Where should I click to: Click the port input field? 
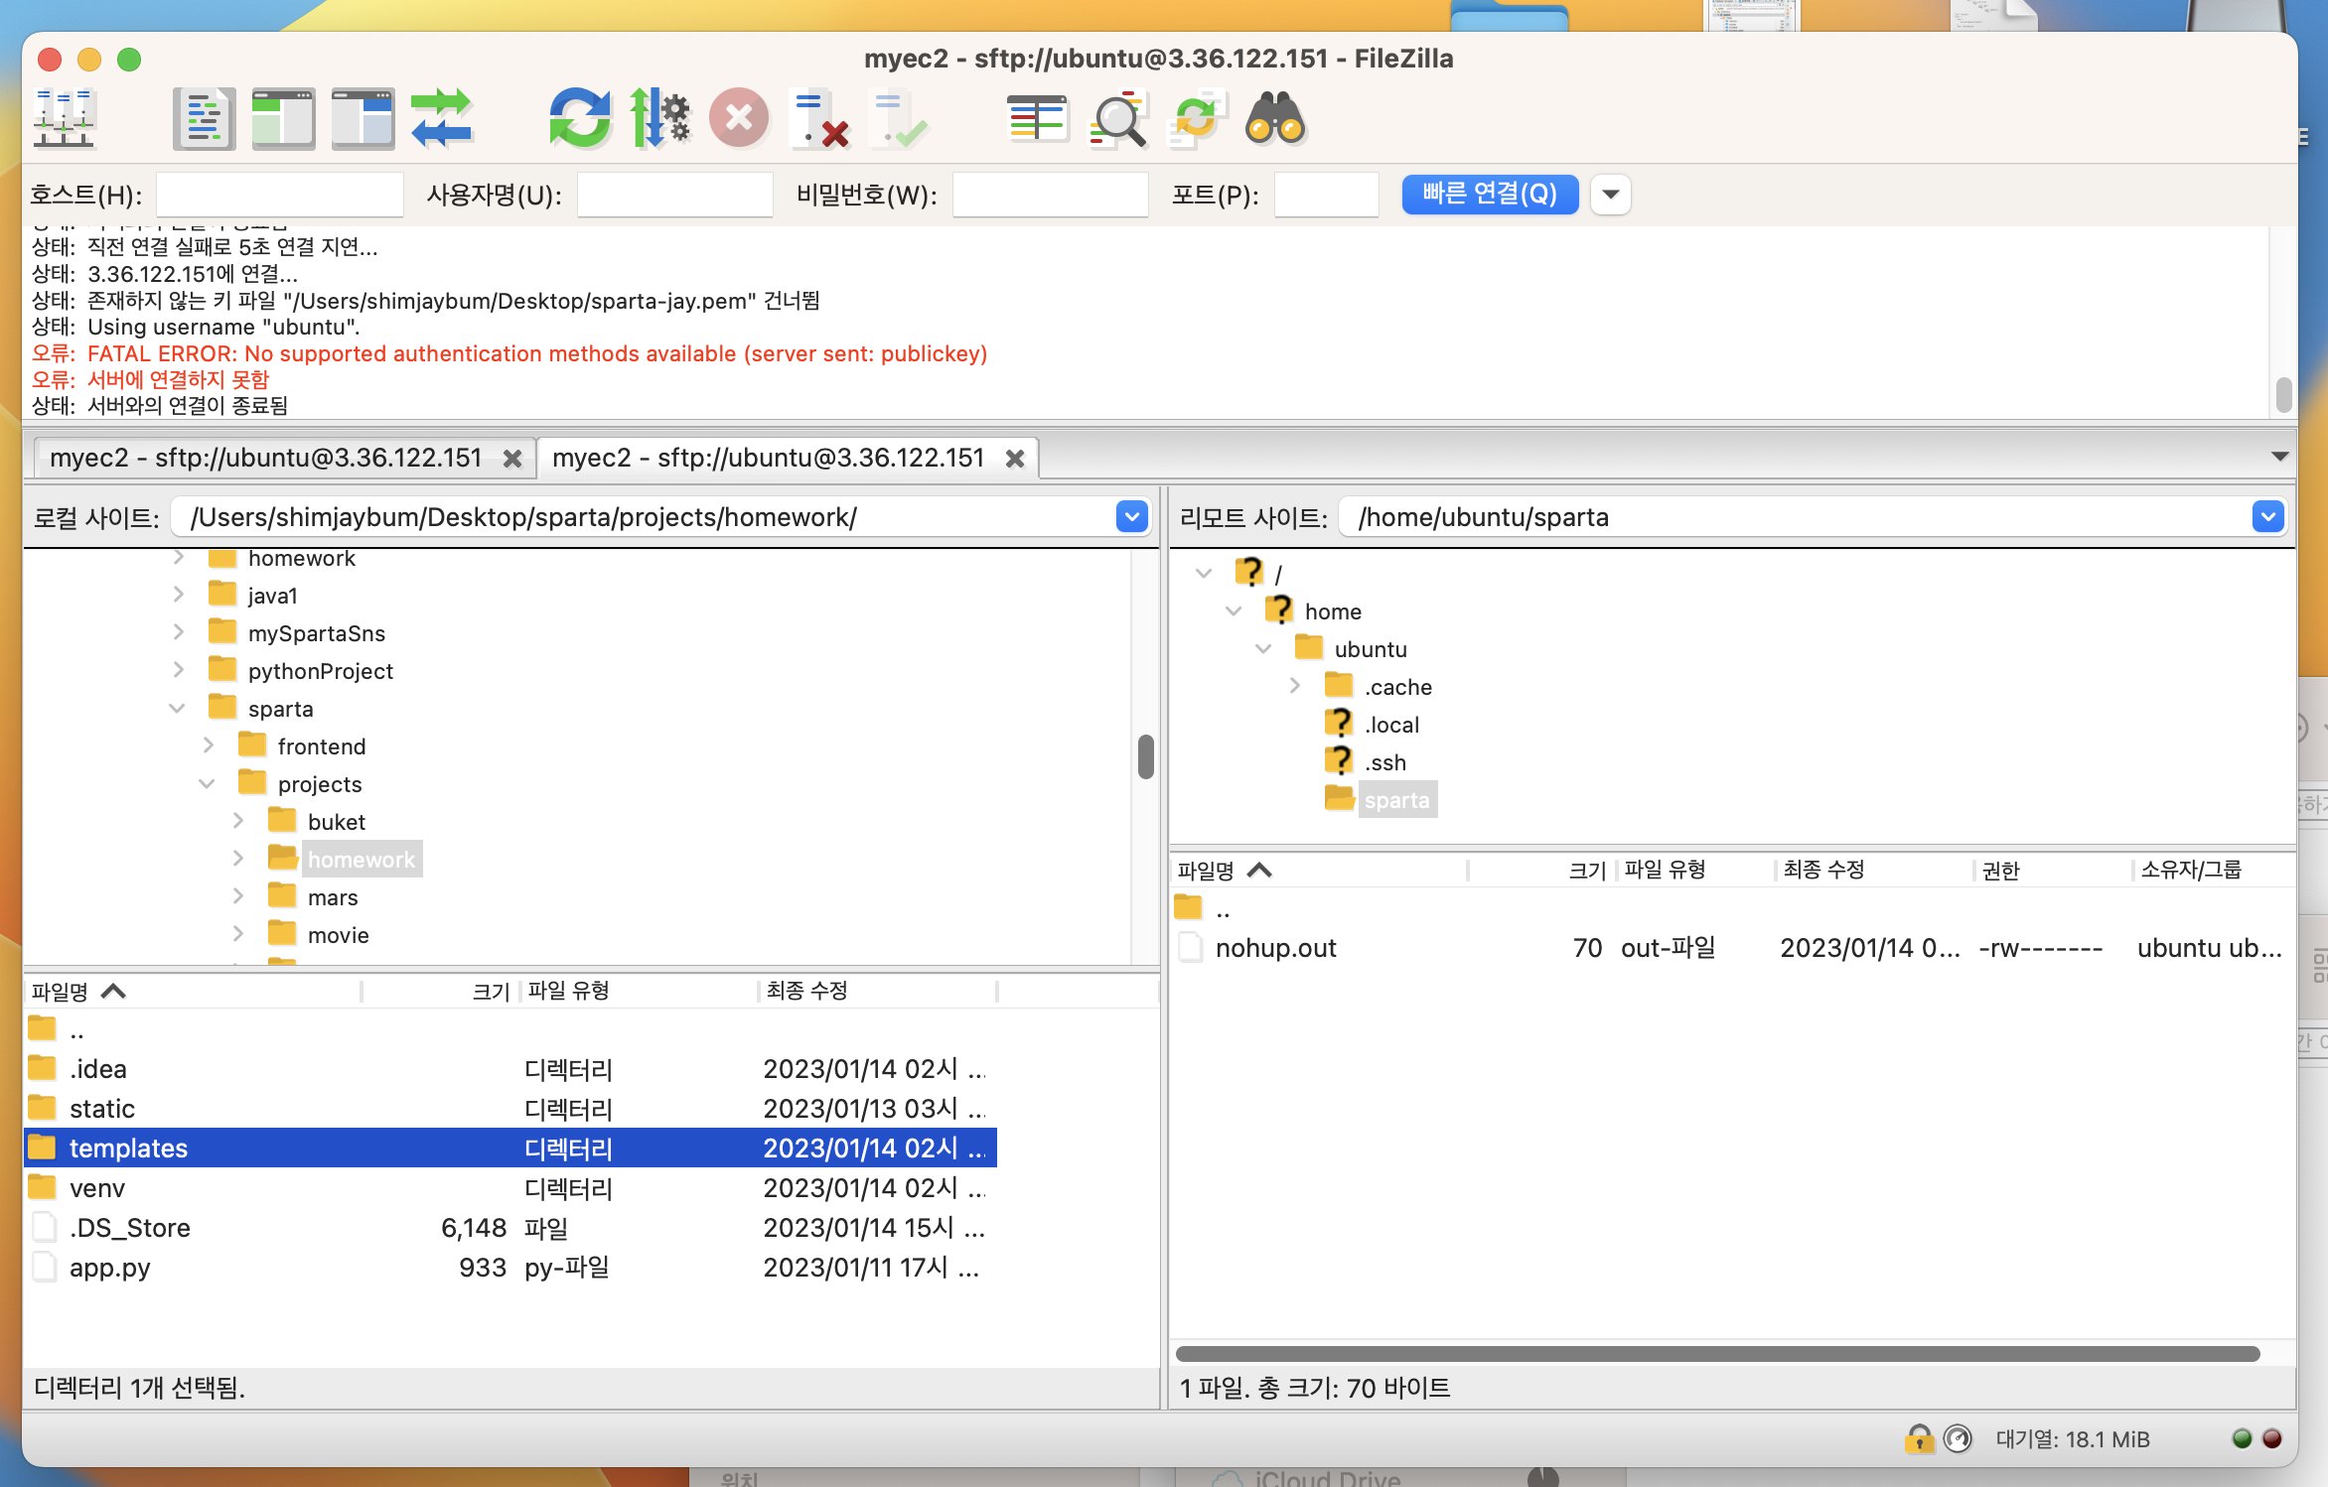pyautogui.click(x=1326, y=195)
